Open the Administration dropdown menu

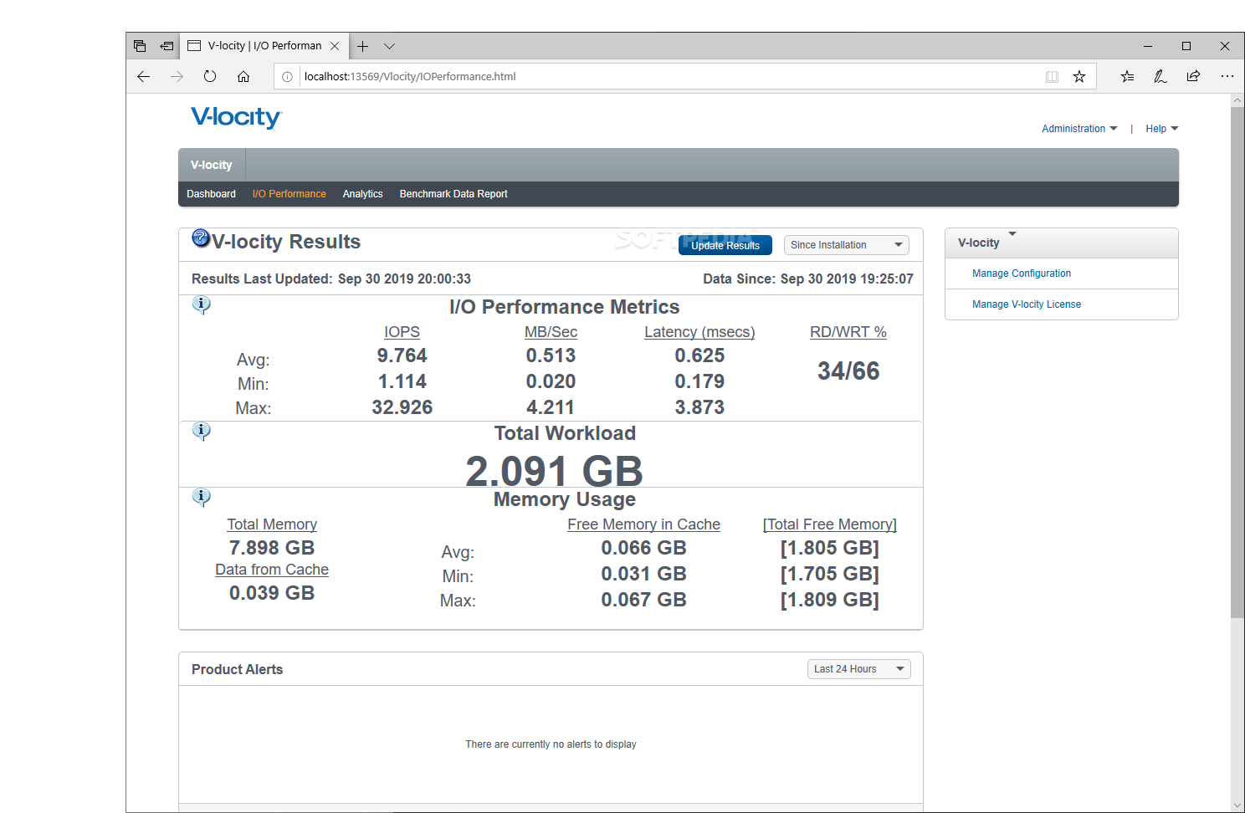[1079, 129]
